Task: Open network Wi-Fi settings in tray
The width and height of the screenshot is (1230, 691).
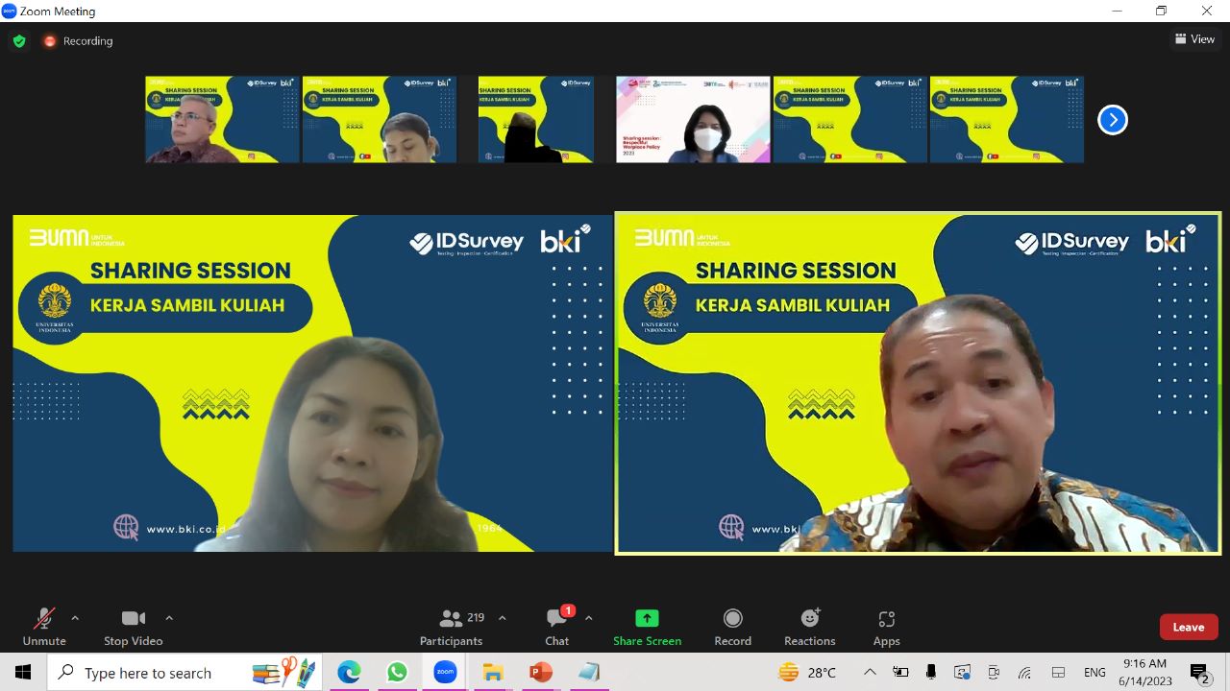Action: (x=1025, y=673)
